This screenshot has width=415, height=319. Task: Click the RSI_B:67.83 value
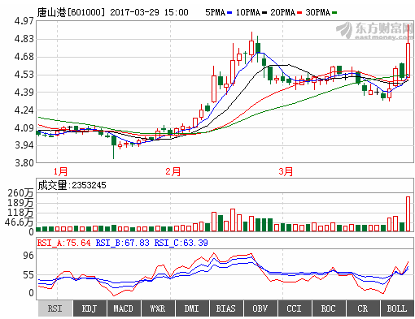122,243
